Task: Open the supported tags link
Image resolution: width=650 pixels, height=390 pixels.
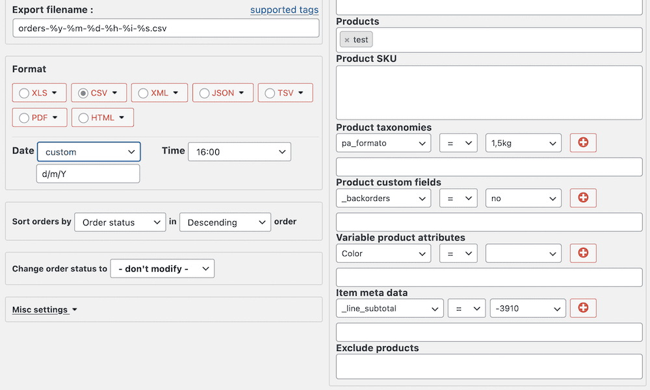Action: 284,10
